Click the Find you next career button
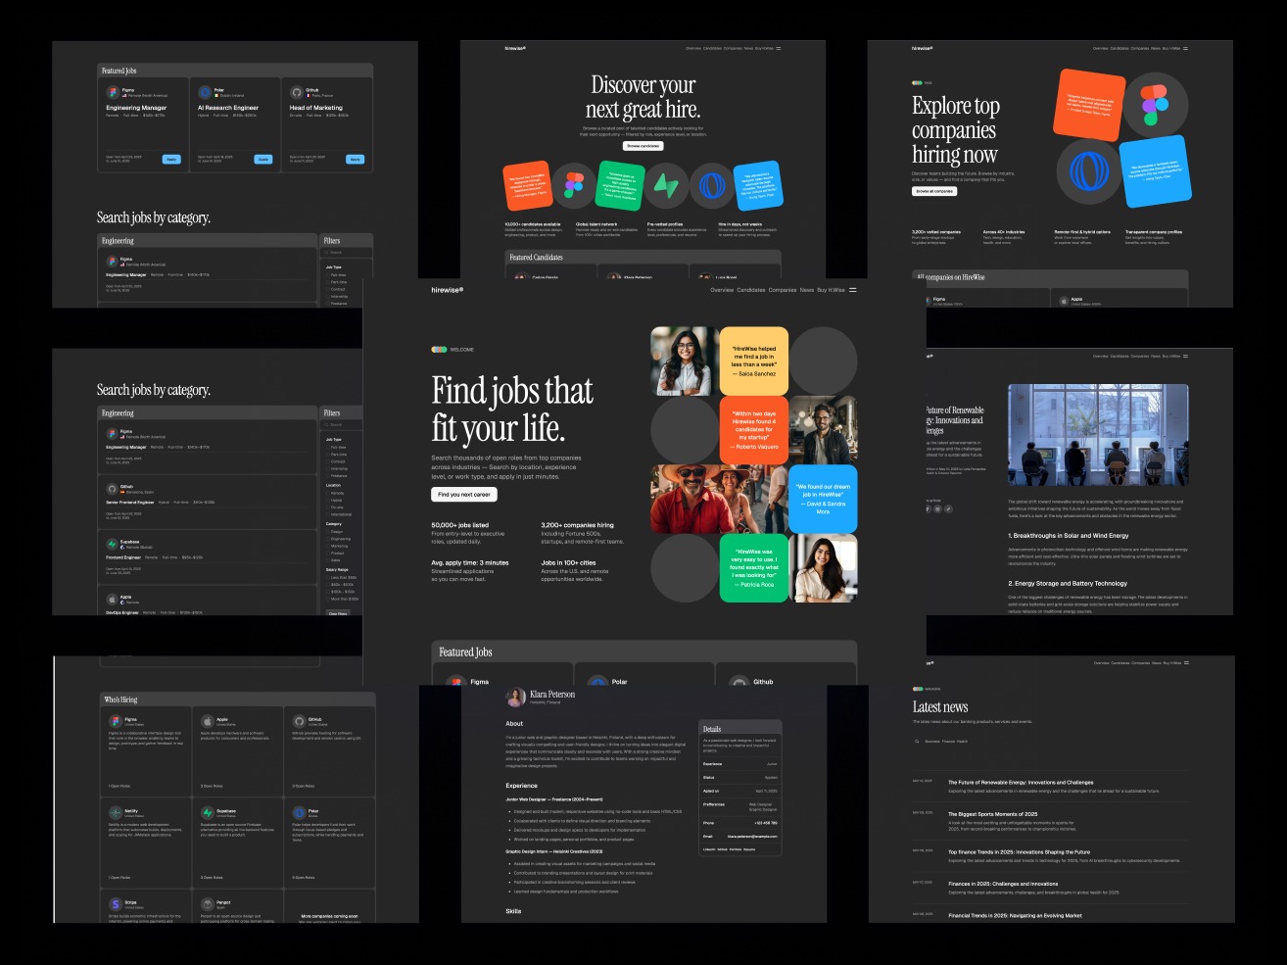The image size is (1287, 965). pyautogui.click(x=464, y=495)
